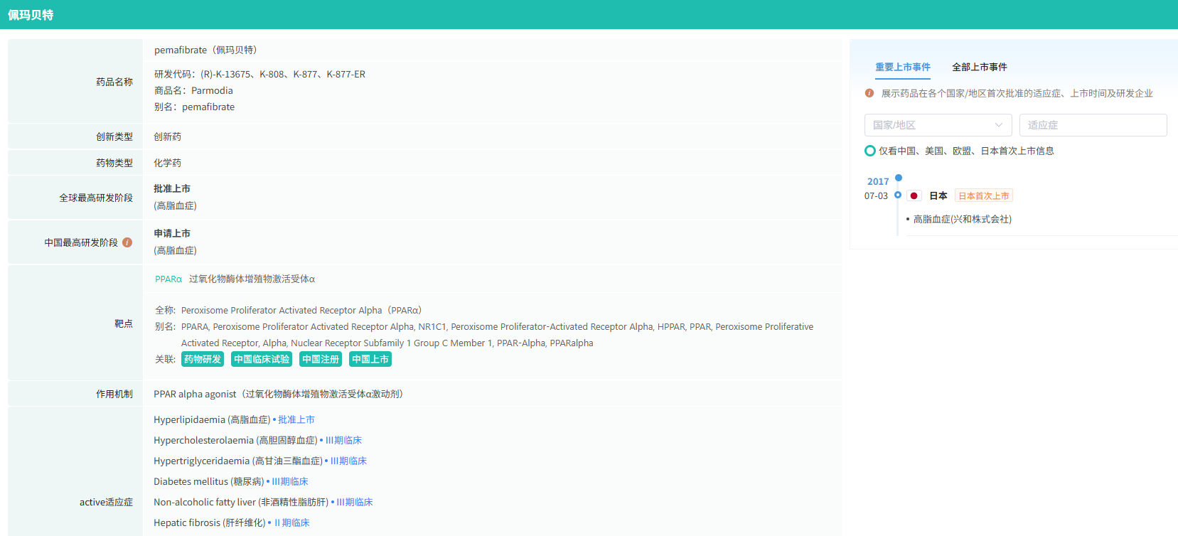Click the PPAR alpha agonist mechanism text
This screenshot has height=536, width=1178.
coord(279,394)
